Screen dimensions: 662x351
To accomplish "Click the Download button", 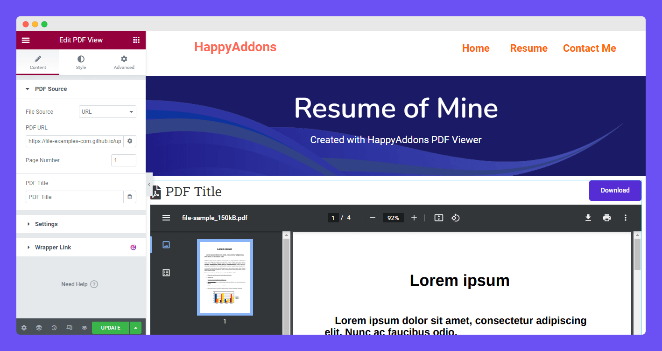I will (615, 190).
